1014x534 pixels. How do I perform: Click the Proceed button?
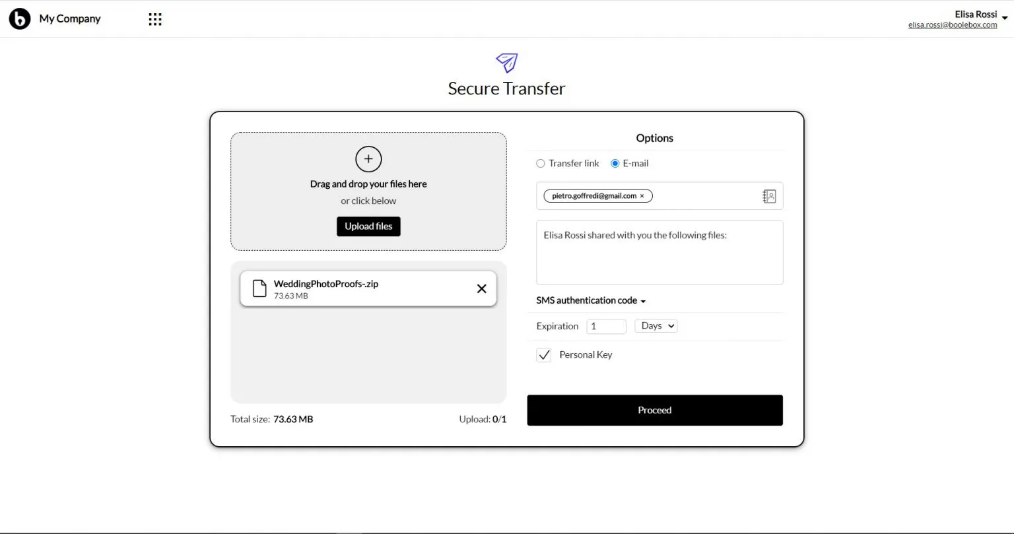pyautogui.click(x=655, y=411)
